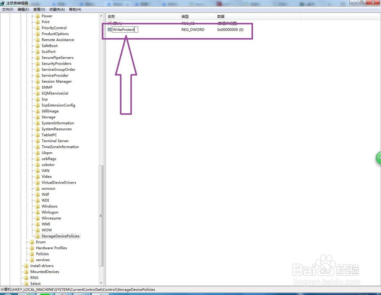
Task: Click the tree pane vertical scrollbar thumb
Action: [101, 216]
